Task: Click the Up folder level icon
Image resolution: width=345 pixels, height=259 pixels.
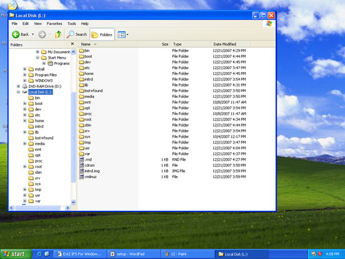Action: coord(58,34)
